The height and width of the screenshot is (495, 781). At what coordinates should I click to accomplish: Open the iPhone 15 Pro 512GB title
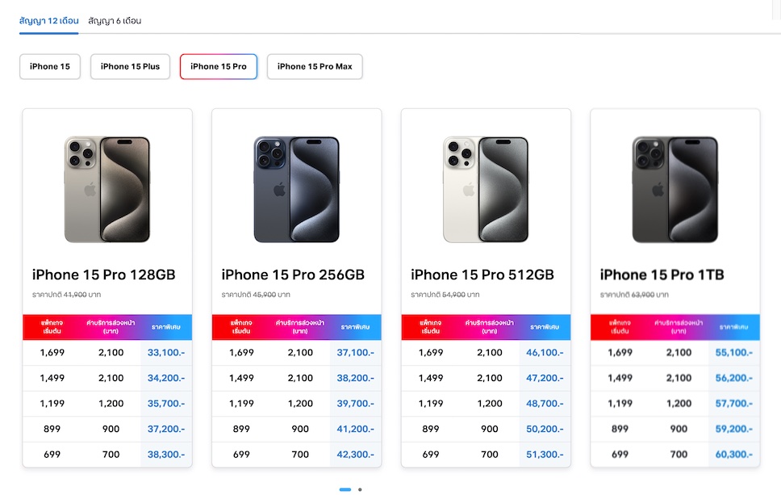482,275
